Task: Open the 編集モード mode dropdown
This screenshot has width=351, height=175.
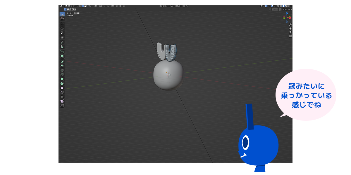Action: click(71, 6)
